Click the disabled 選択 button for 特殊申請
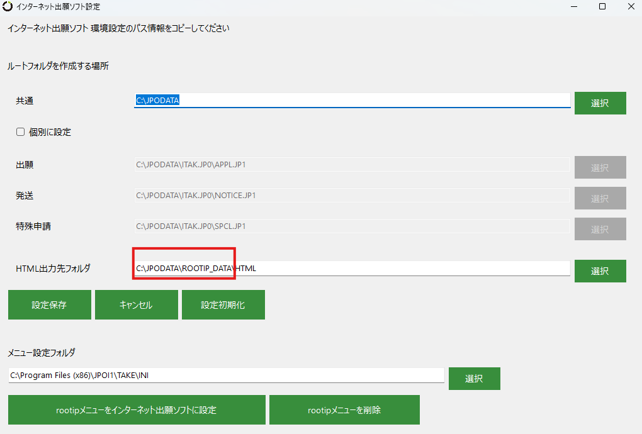Viewport: 642px width, 434px height. pyautogui.click(x=600, y=229)
